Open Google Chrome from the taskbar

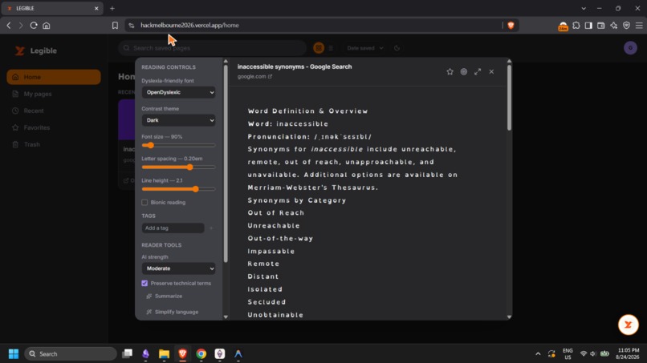[x=201, y=353]
